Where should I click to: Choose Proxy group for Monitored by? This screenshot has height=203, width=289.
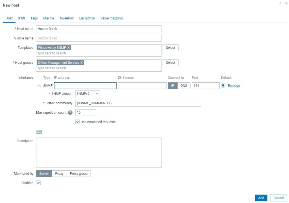79,173
